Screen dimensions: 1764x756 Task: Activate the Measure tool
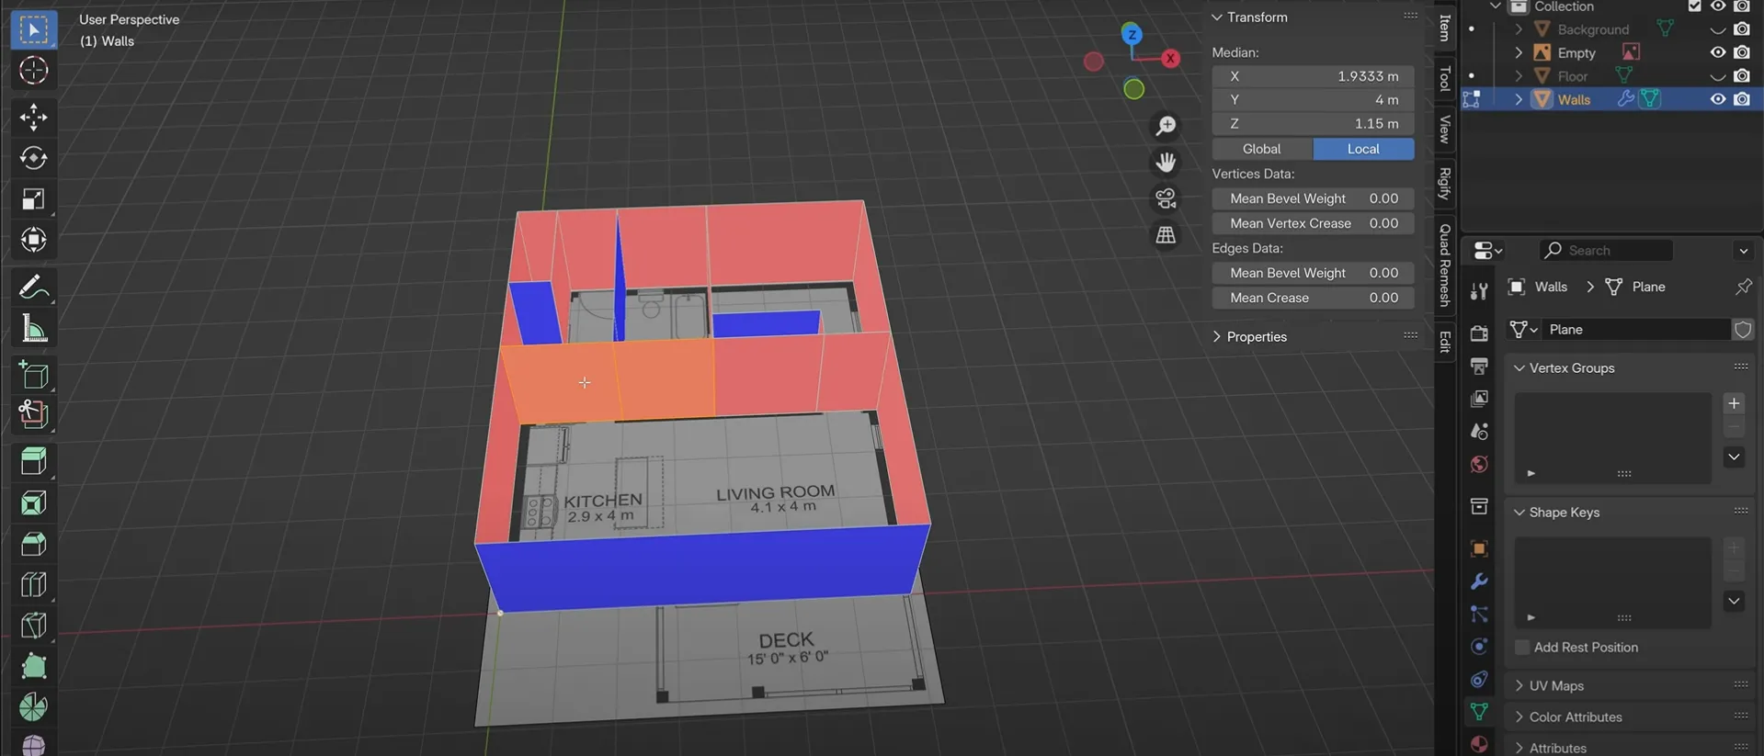click(34, 329)
